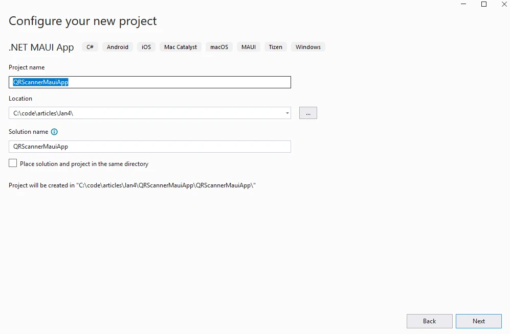This screenshot has width=510, height=334.
Task: Click the Tizen platform tag
Action: (276, 47)
